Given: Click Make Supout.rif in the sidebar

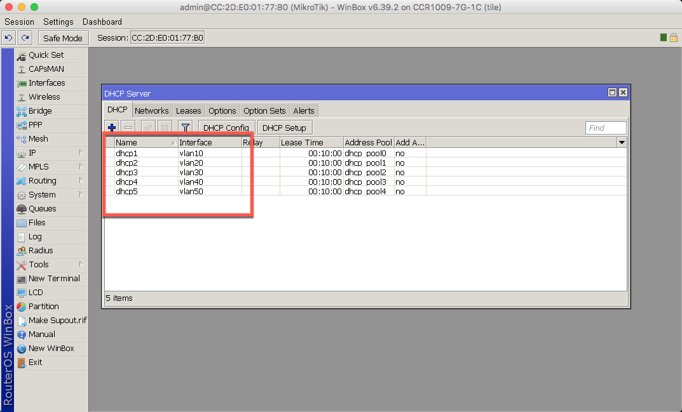Looking at the screenshot, I should click(x=51, y=321).
